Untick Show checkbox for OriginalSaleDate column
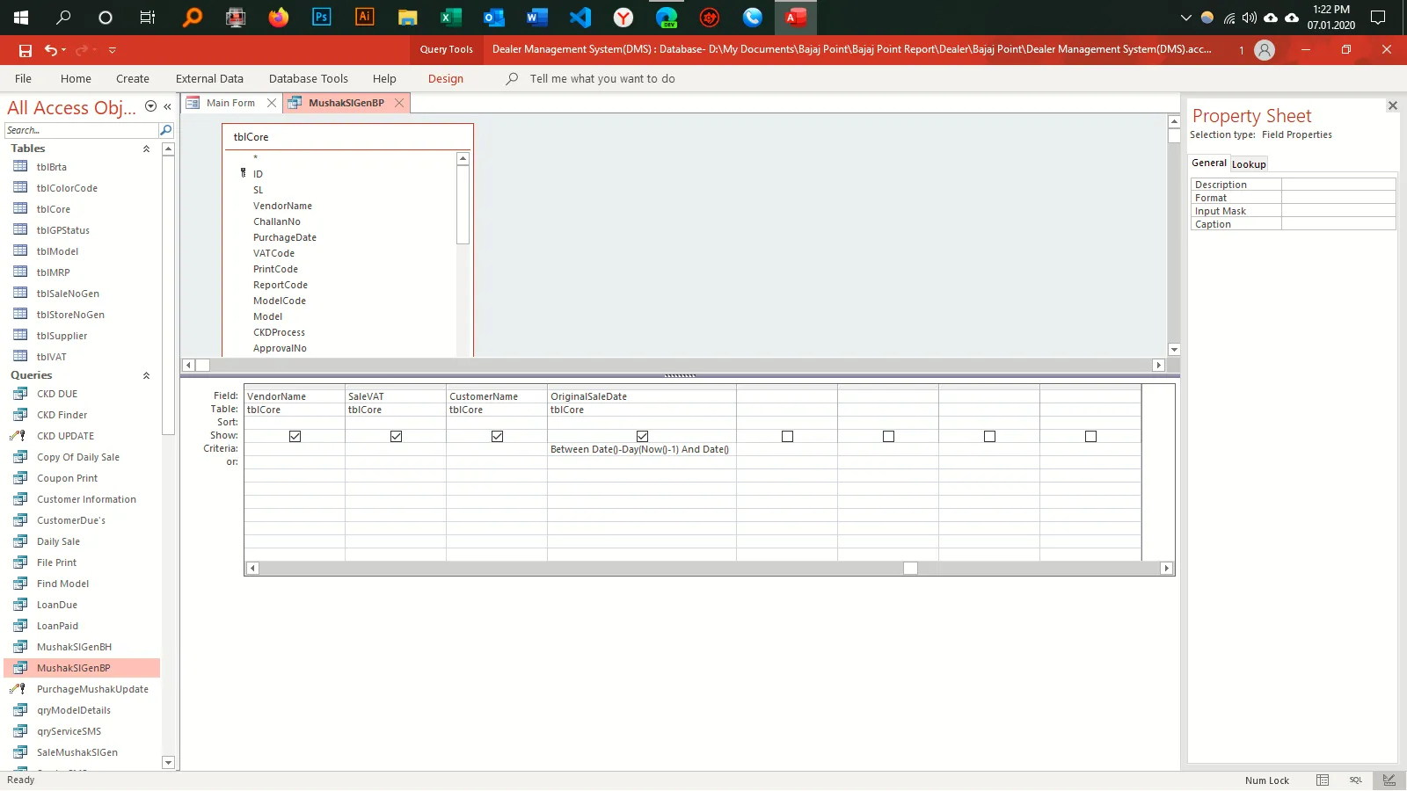Screen dimensions: 1407x791 point(642,436)
